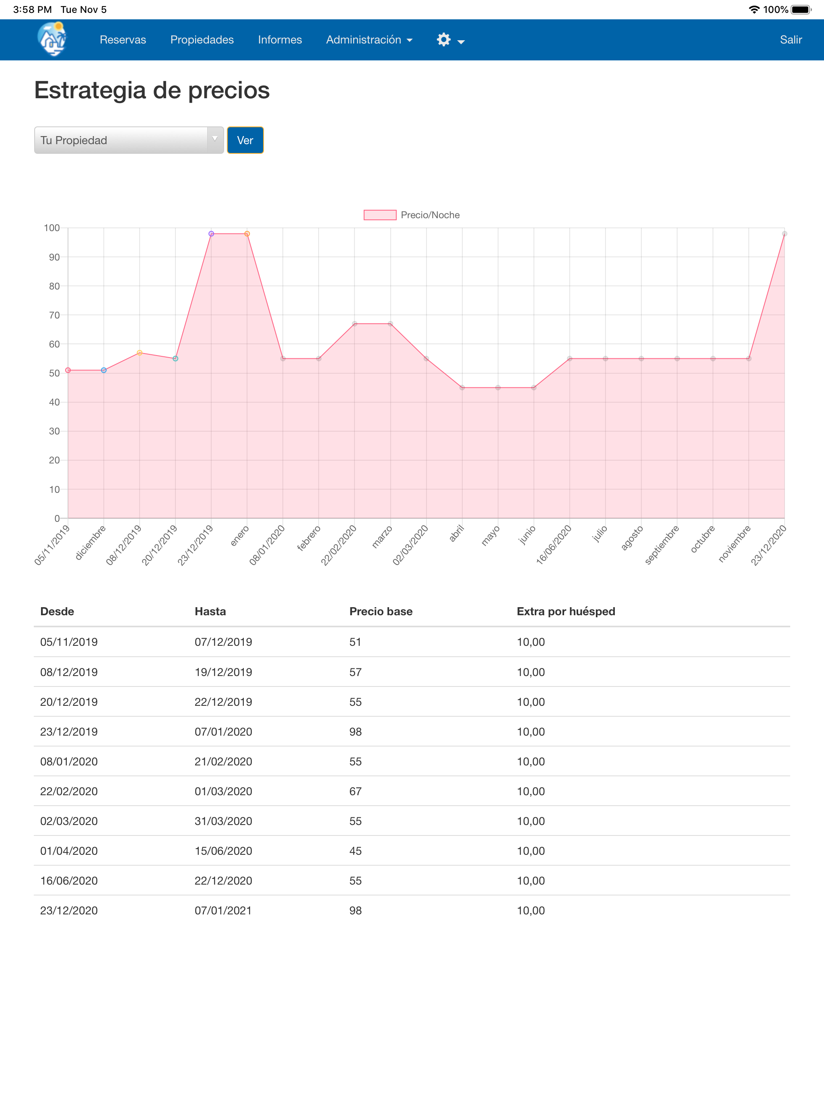Select the 07/01/2021 Hasta cell
Viewport: 824px width, 1100px height.
pyautogui.click(x=223, y=910)
